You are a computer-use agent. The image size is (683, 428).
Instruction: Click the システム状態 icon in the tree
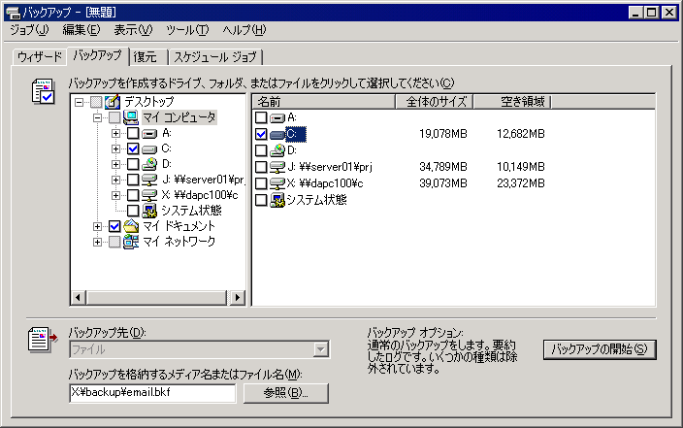[149, 211]
